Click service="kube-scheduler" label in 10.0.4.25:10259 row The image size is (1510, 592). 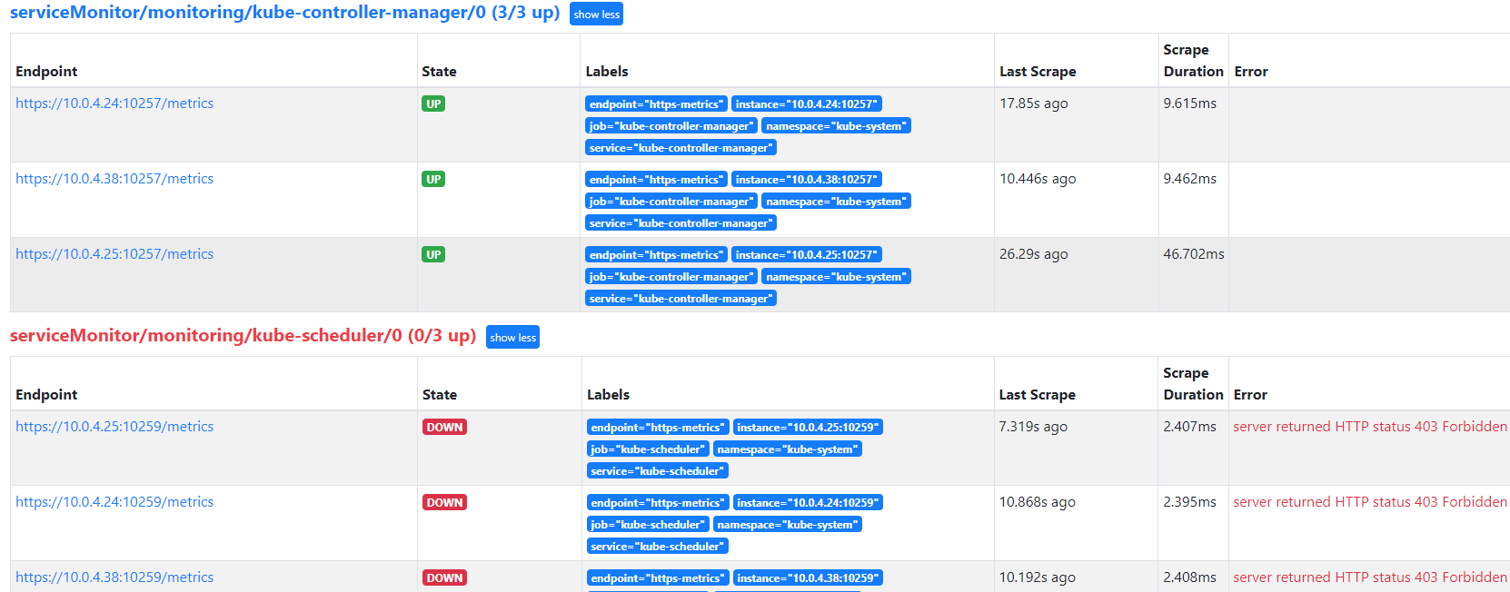(658, 471)
